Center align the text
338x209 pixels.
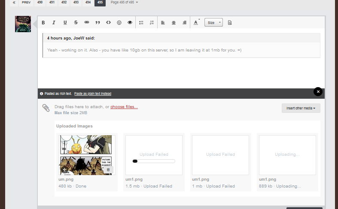[174, 22]
